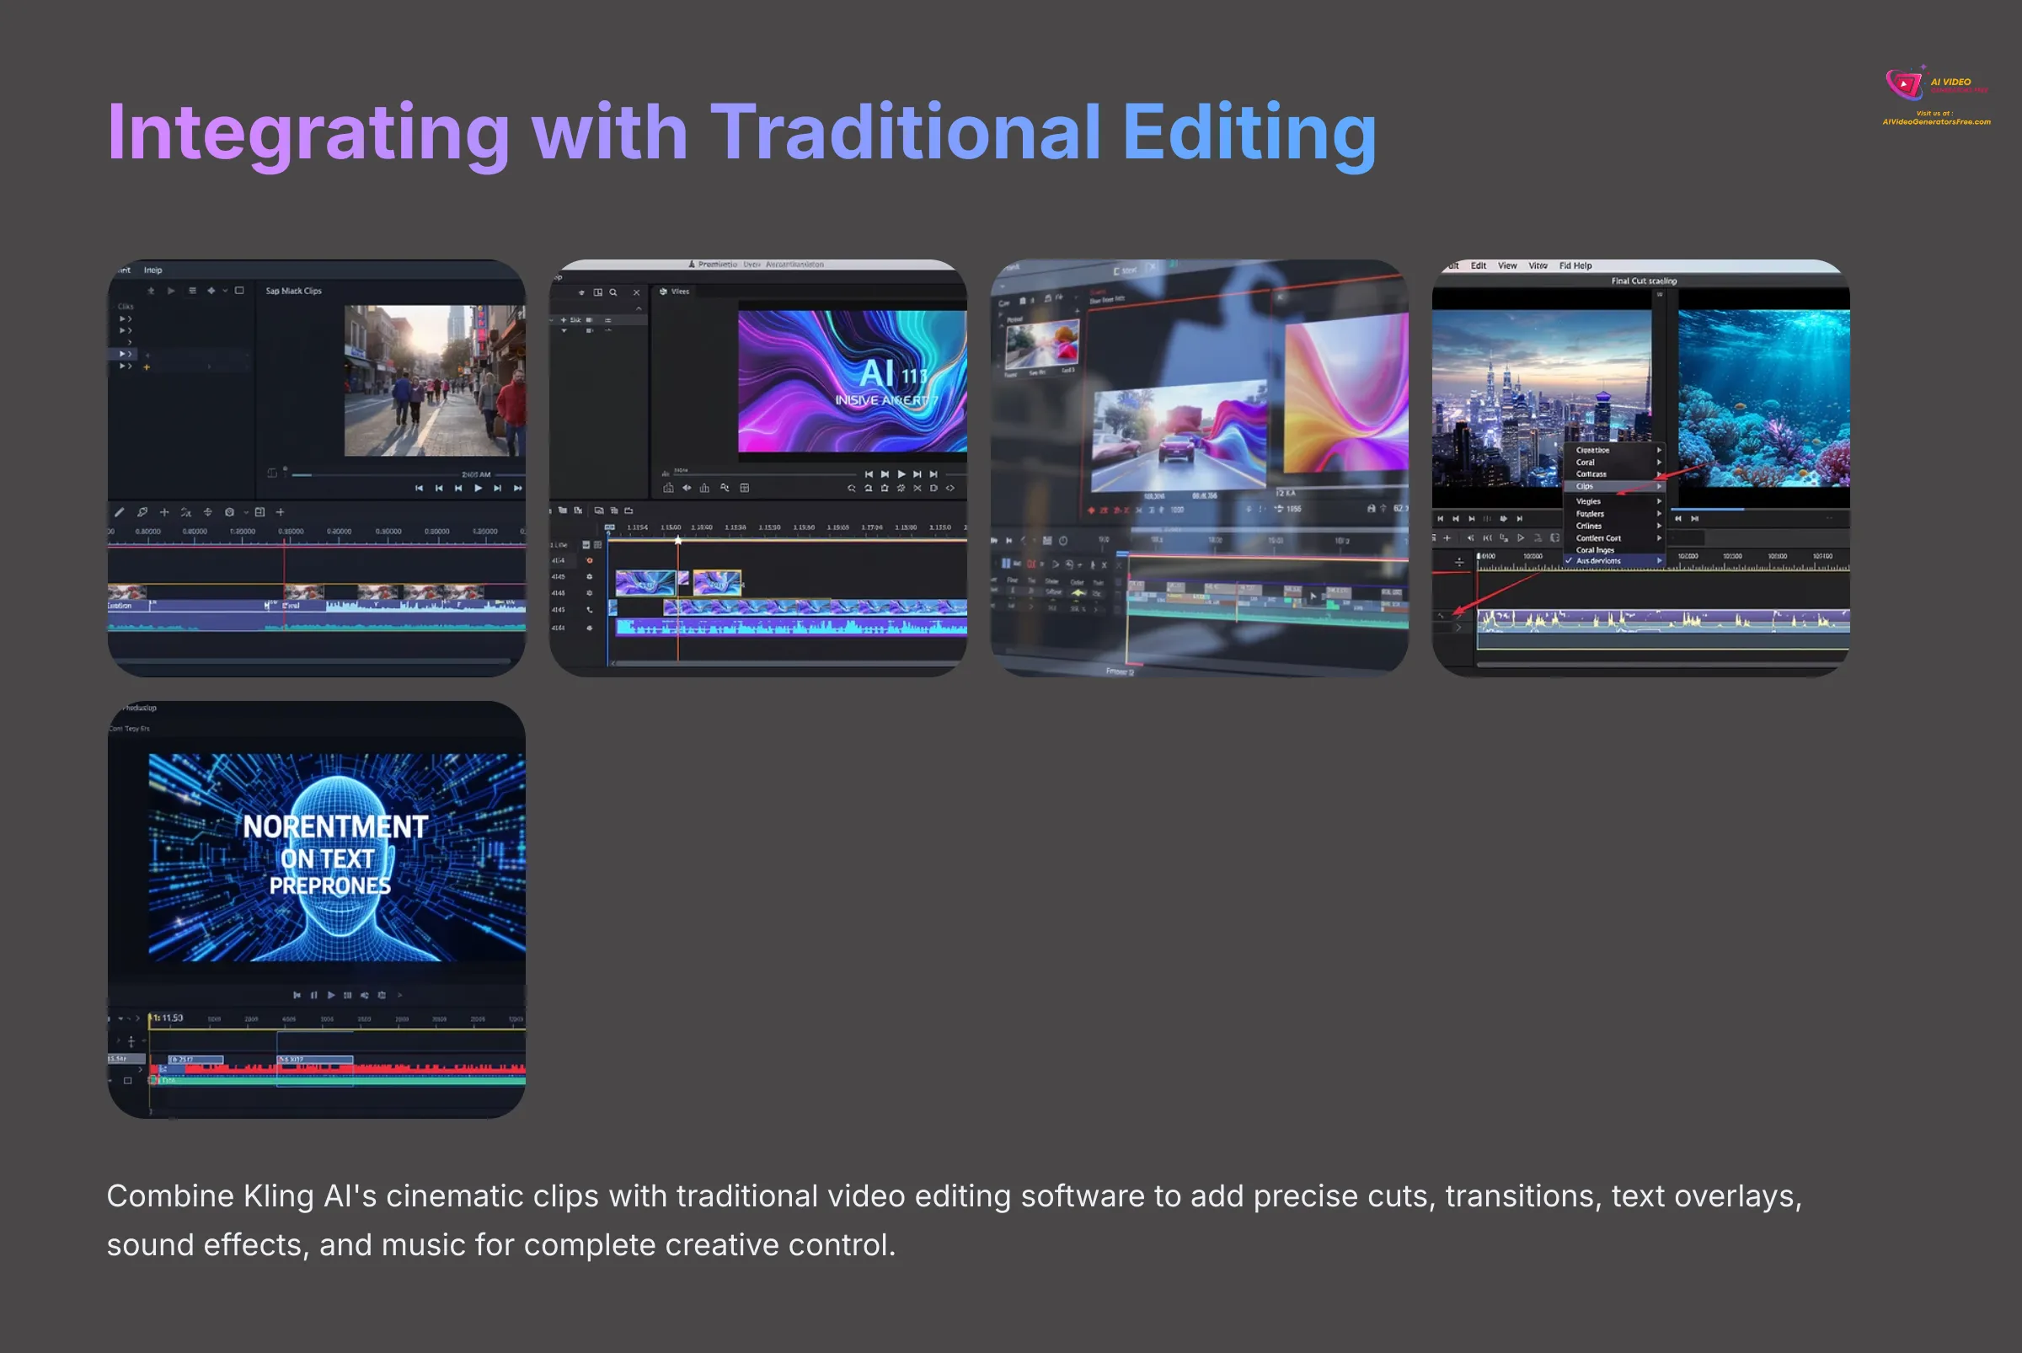This screenshot has height=1353, width=2022.
Task: Click the underwater coral viewer
Action: pos(1763,398)
